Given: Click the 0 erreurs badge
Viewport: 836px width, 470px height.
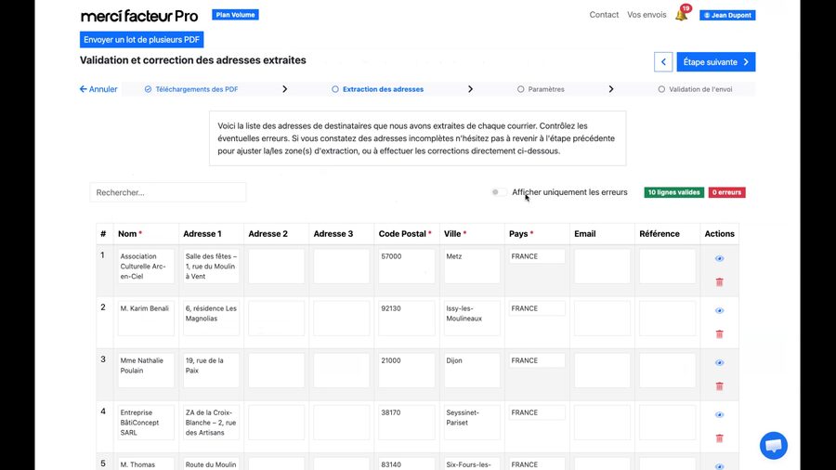Looking at the screenshot, I should (726, 192).
